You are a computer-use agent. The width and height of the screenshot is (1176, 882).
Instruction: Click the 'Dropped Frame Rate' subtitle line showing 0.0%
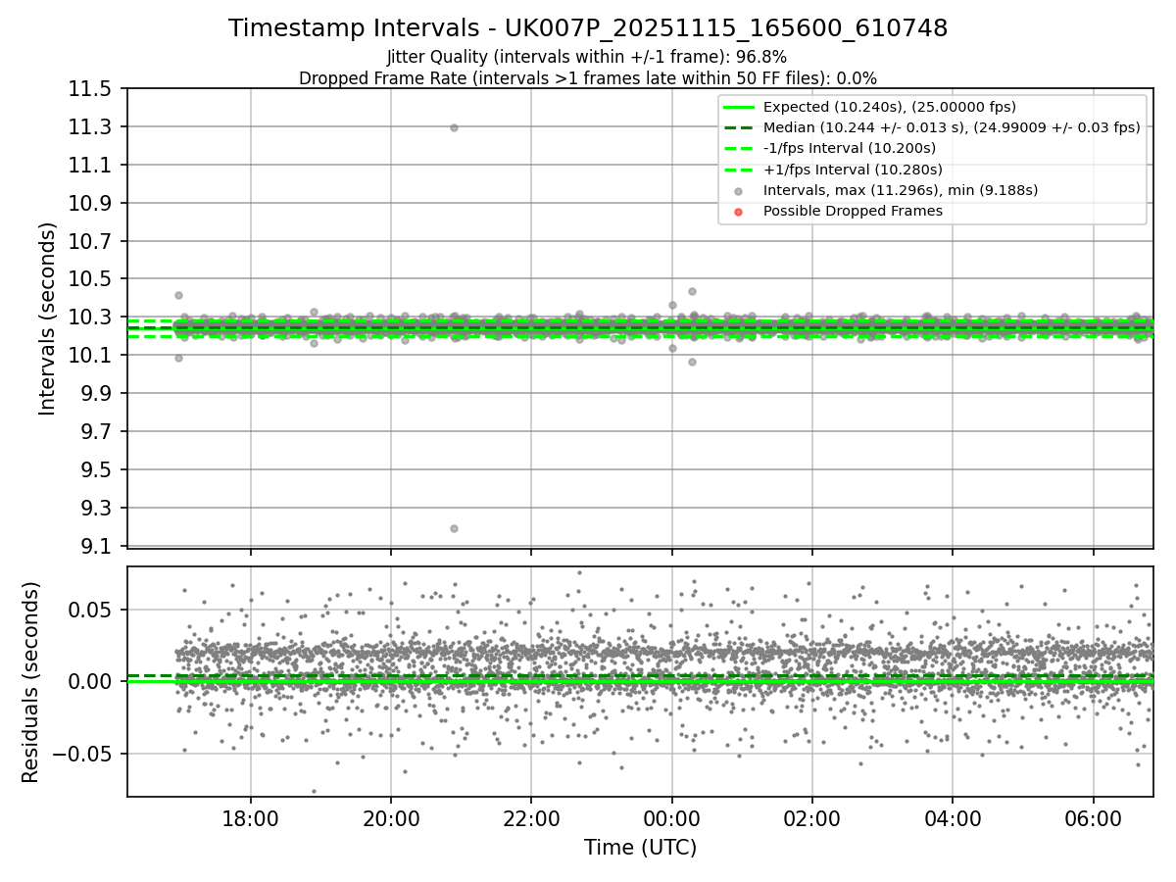(588, 77)
